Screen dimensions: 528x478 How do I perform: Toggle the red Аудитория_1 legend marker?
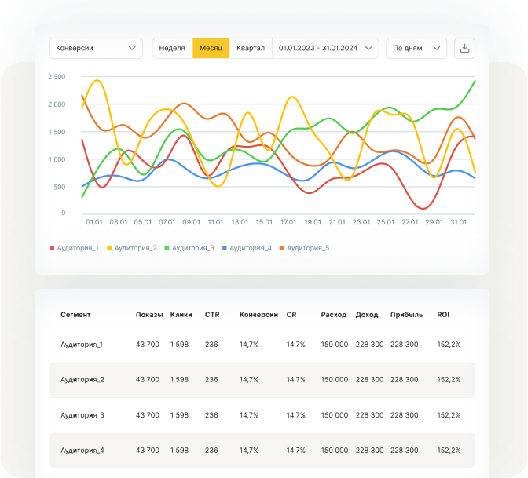pyautogui.click(x=52, y=248)
